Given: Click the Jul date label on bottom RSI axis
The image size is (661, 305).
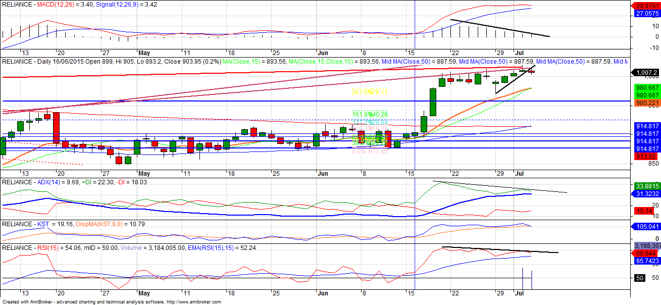Looking at the screenshot, I should pyautogui.click(x=519, y=293).
